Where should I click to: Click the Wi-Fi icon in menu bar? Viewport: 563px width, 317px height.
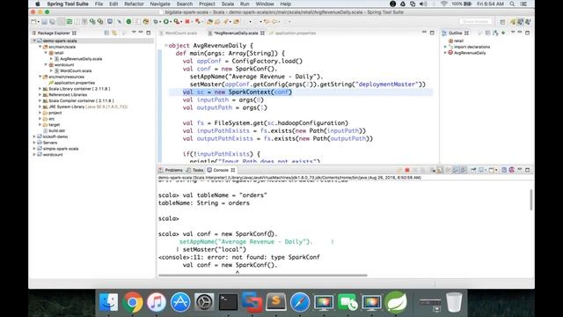click(x=443, y=4)
